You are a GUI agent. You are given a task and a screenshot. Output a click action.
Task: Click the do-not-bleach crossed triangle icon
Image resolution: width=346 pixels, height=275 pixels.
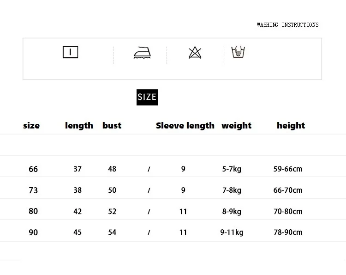(x=195, y=53)
